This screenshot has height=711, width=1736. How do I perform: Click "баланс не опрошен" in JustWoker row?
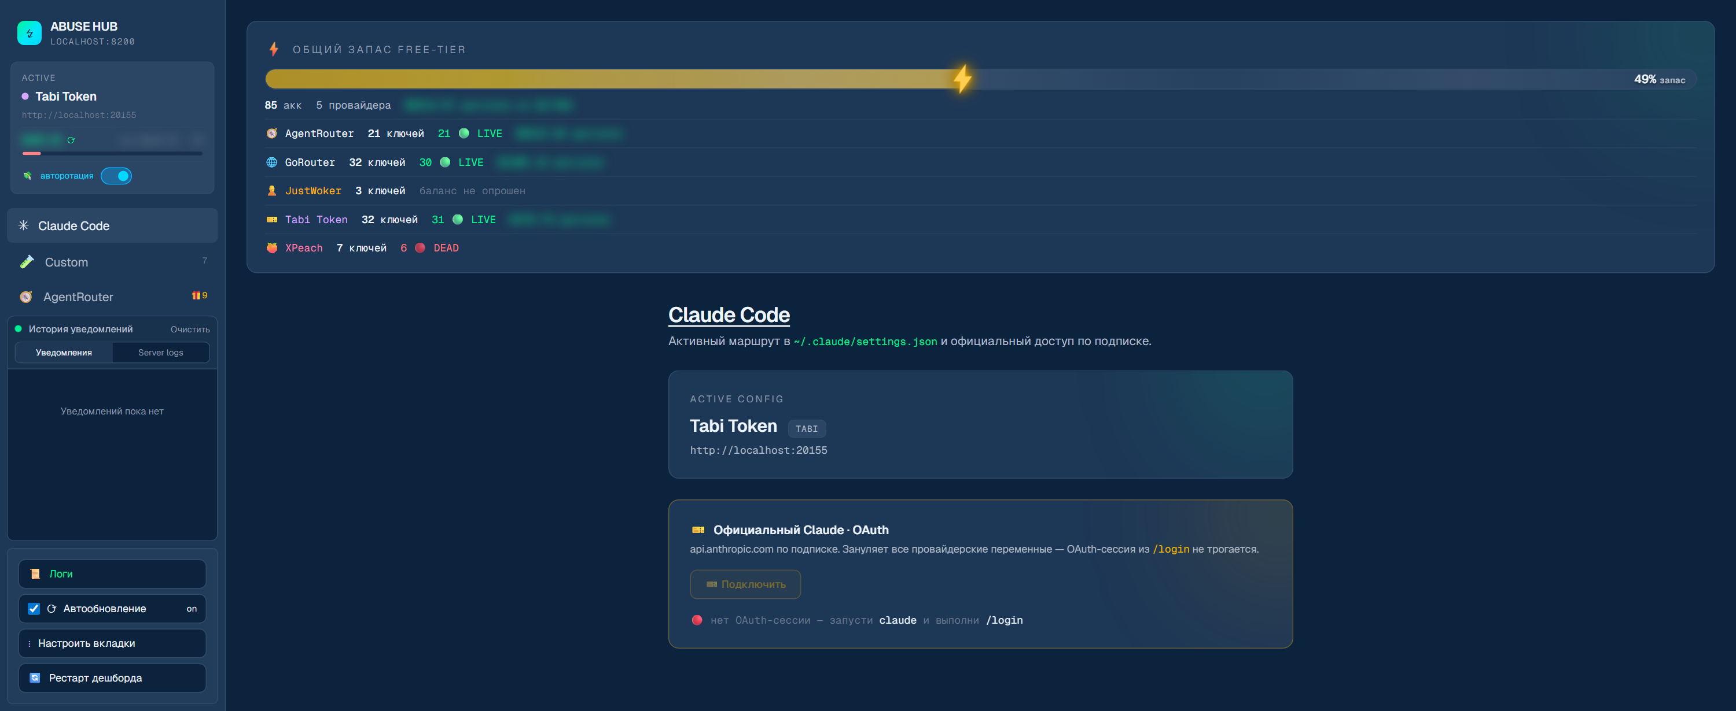pyautogui.click(x=472, y=191)
